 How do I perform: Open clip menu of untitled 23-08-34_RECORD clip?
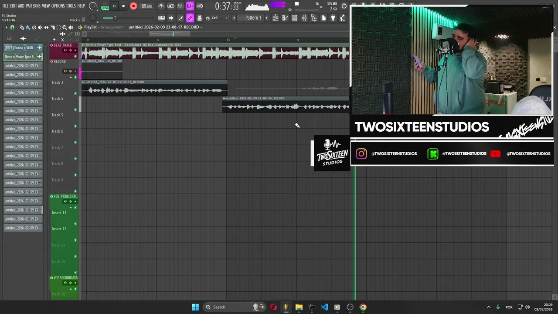[224, 99]
